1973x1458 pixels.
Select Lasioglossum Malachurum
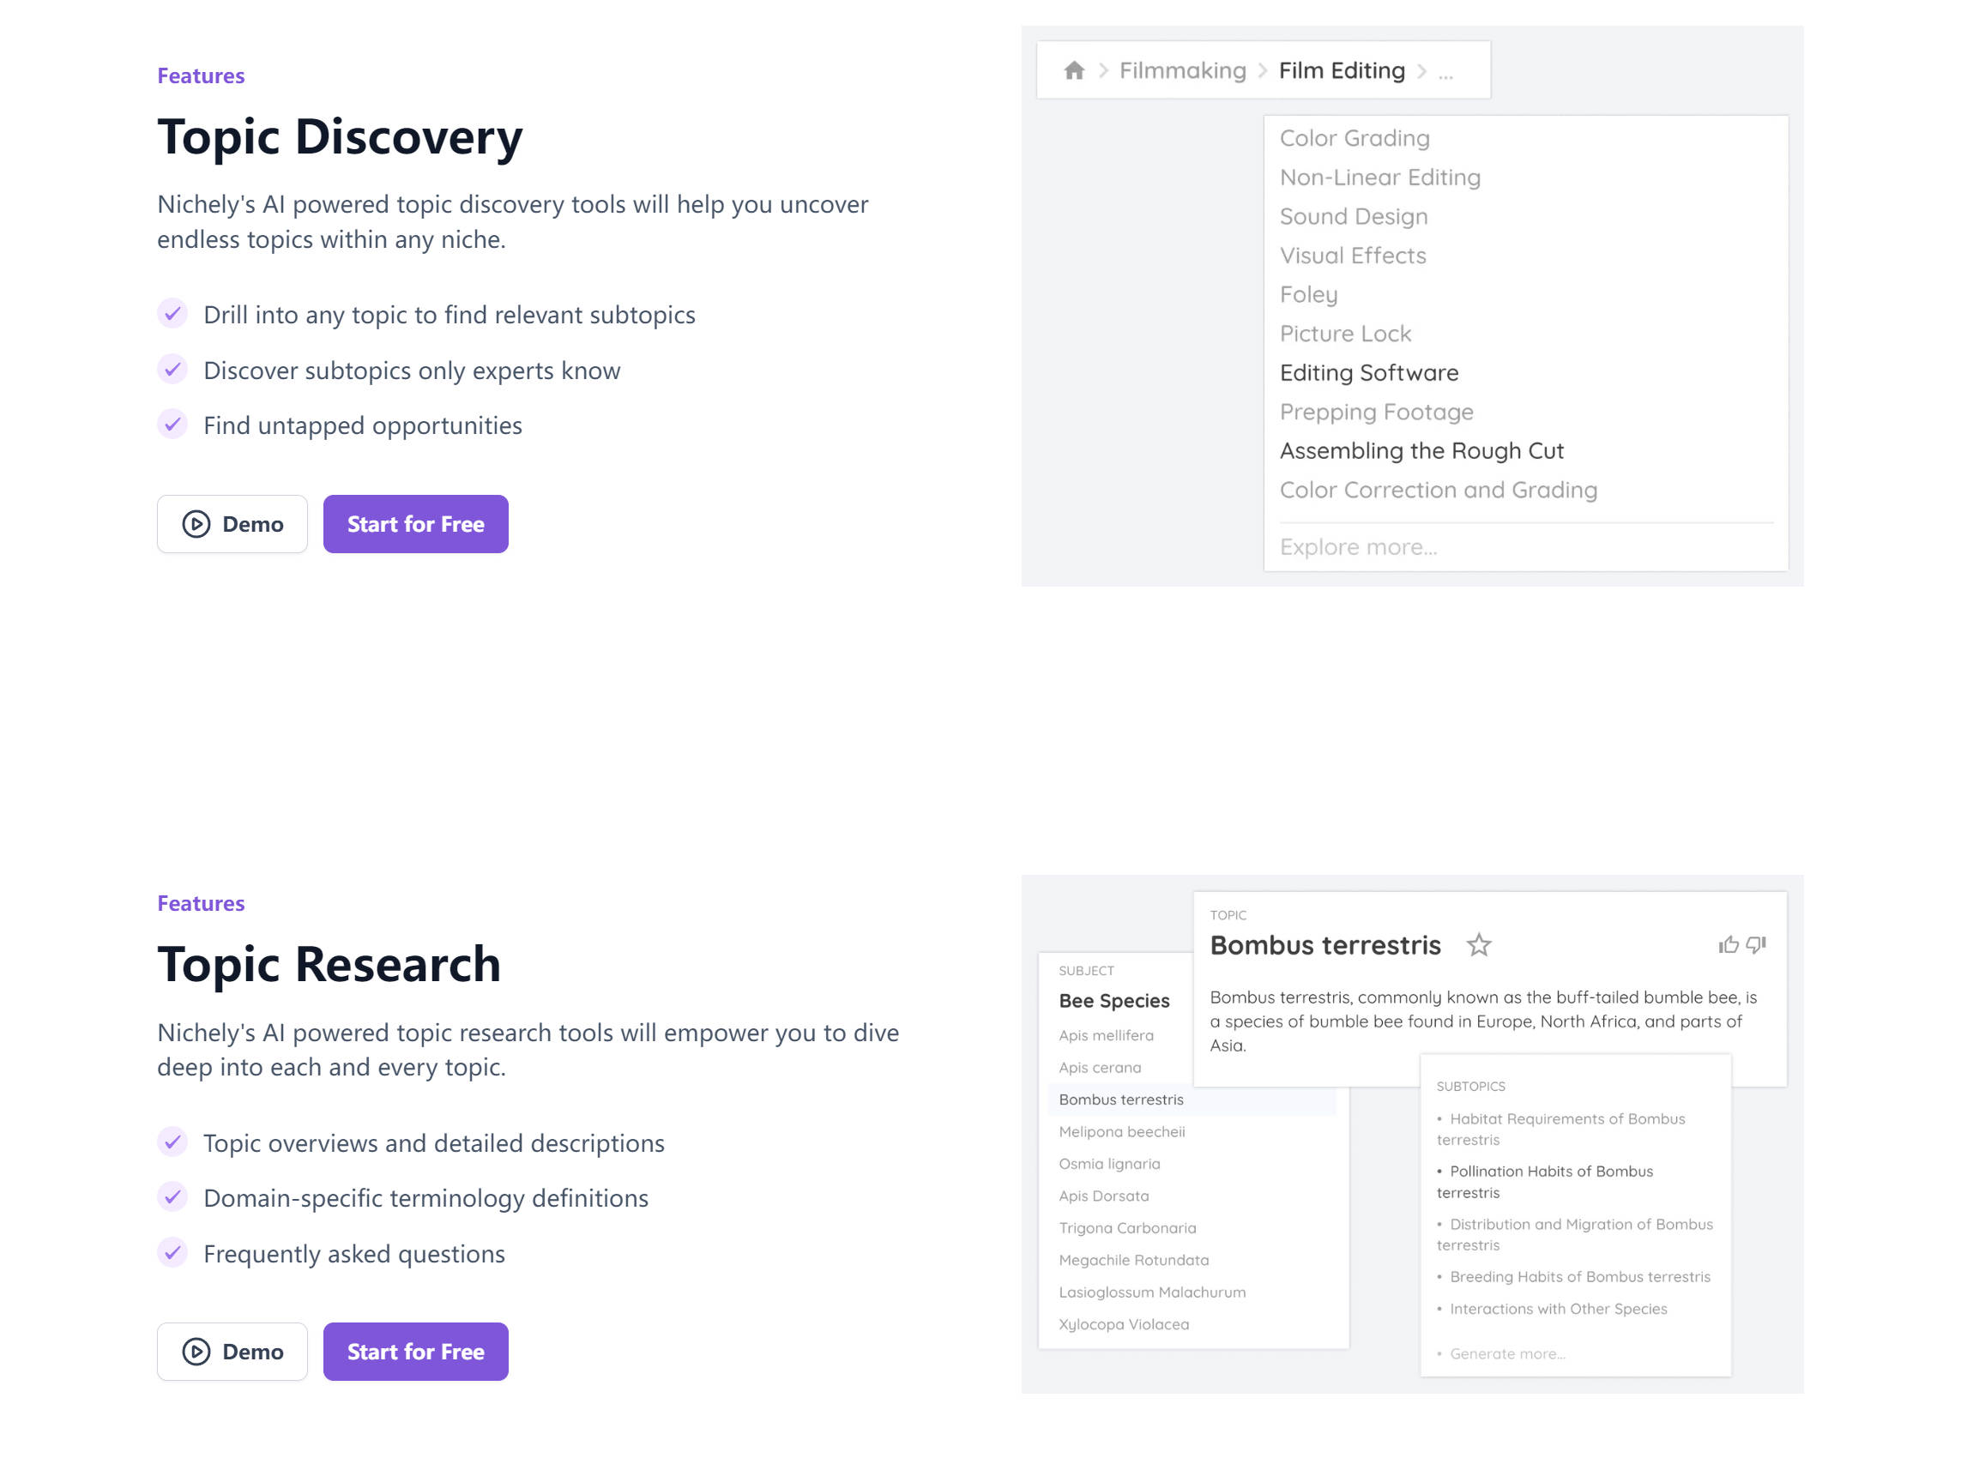point(1152,1292)
